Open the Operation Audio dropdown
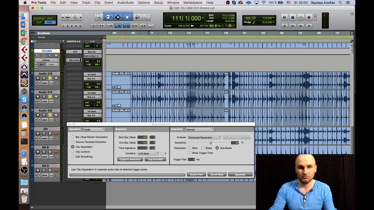 [x=94, y=129]
